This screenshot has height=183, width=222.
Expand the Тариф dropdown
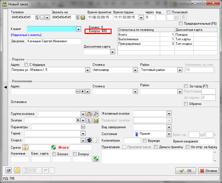[83, 133]
